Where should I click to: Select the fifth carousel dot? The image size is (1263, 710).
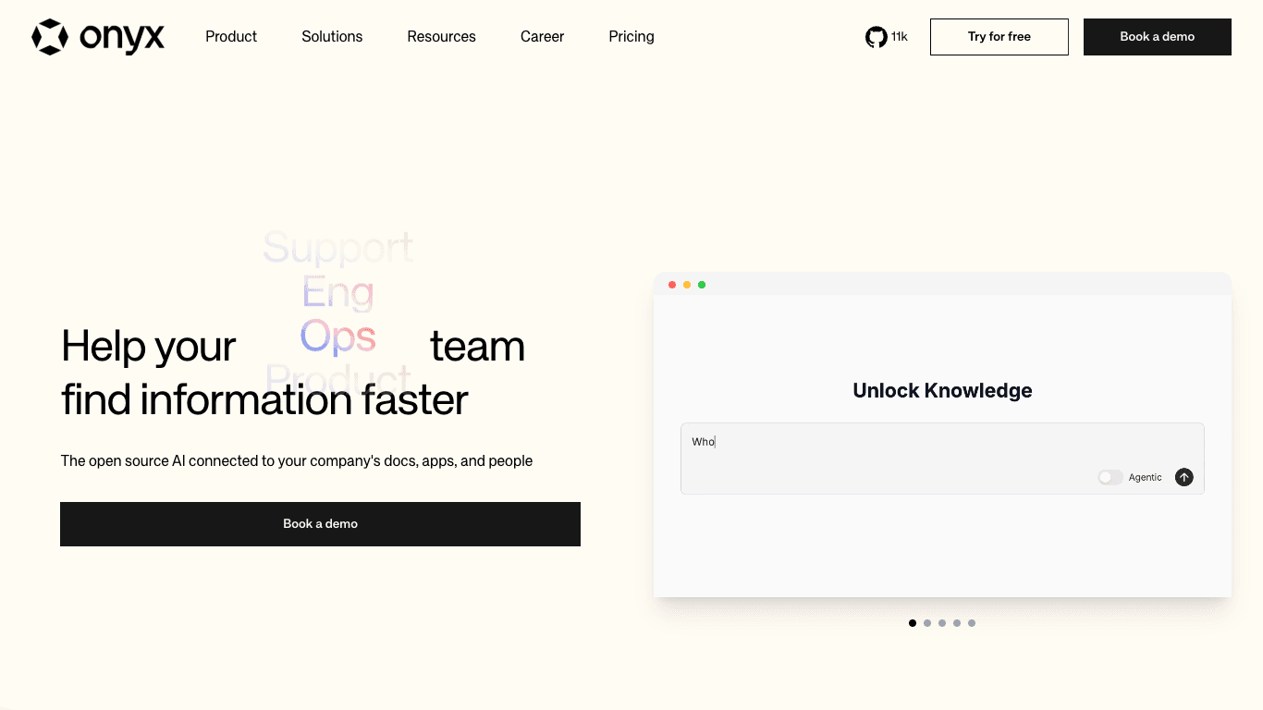972,623
